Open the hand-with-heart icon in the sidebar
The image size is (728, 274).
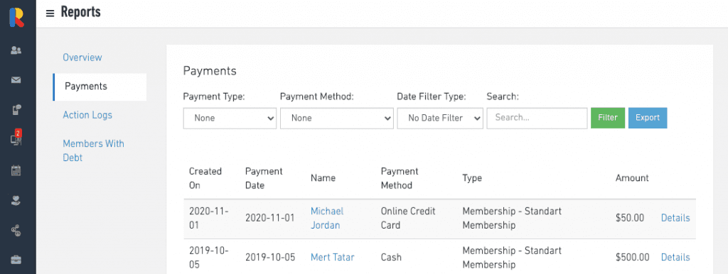(x=16, y=200)
